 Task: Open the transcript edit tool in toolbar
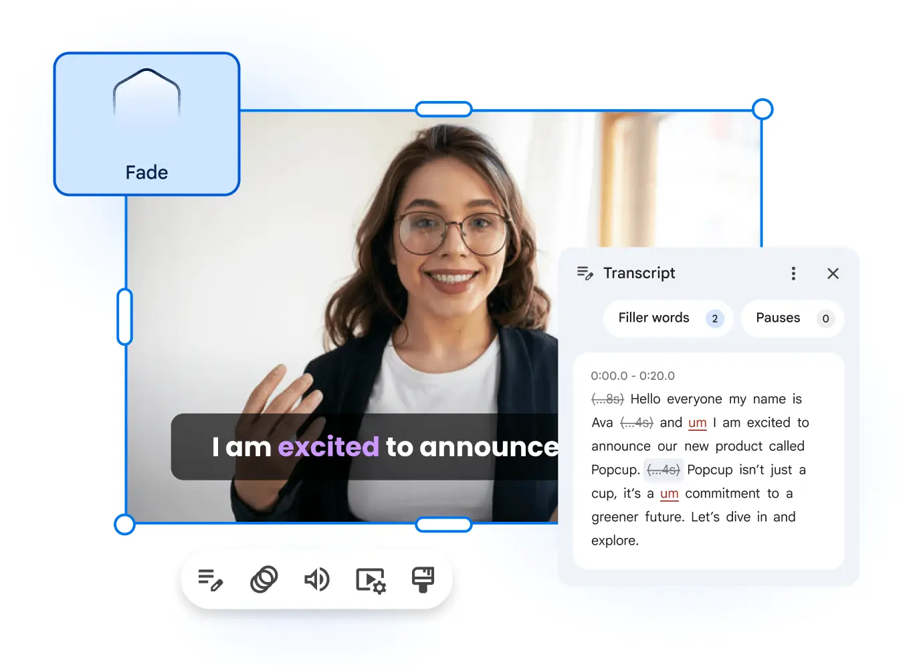click(211, 579)
